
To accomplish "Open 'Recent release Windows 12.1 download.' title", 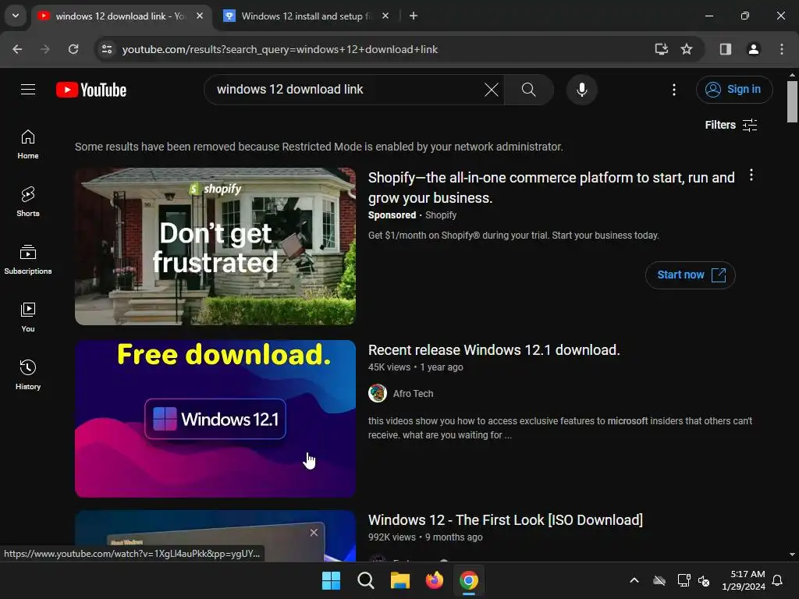I will point(494,350).
